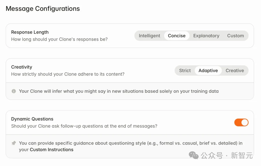Click the 'How long should your Clone's responses be?' text
Screen dimensions: 261x166
coord(59,39)
